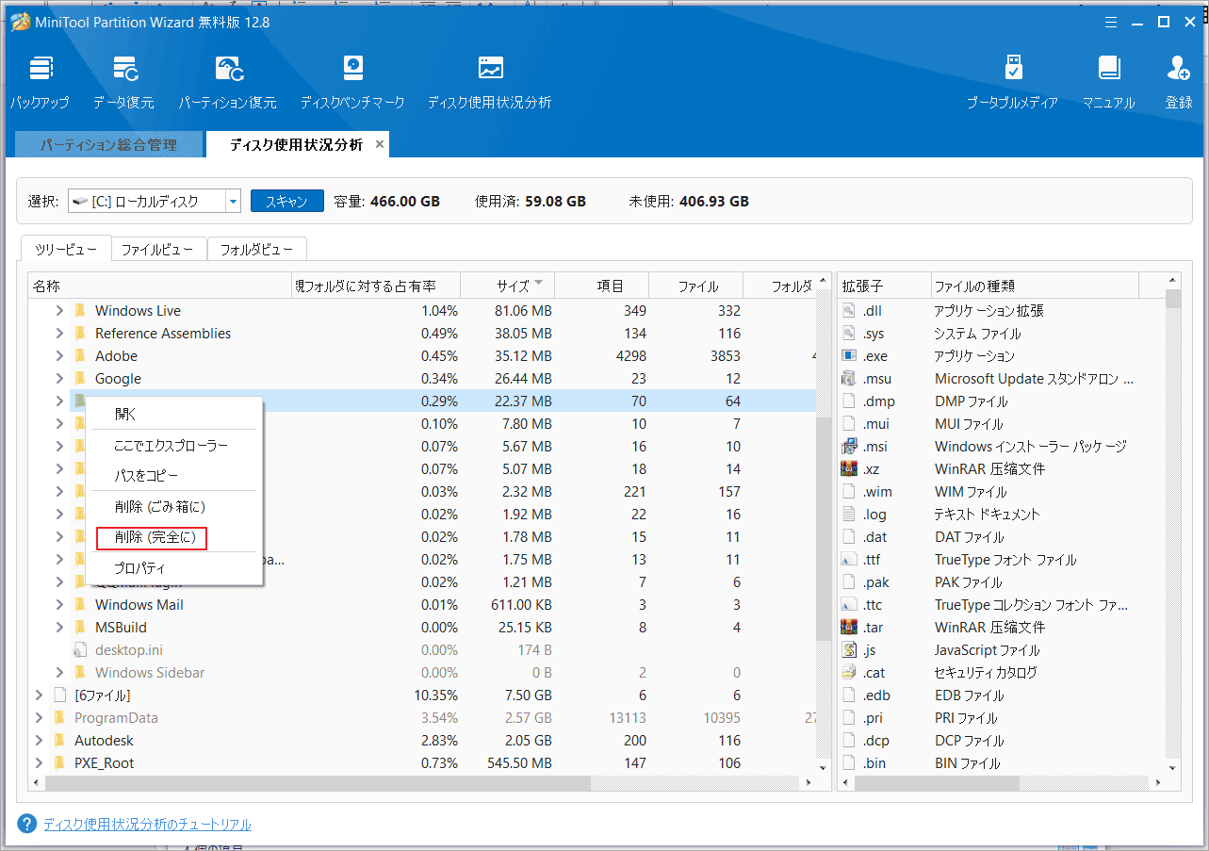This screenshot has height=851, width=1209.
Task: Click the スキャン scan button
Action: point(286,201)
